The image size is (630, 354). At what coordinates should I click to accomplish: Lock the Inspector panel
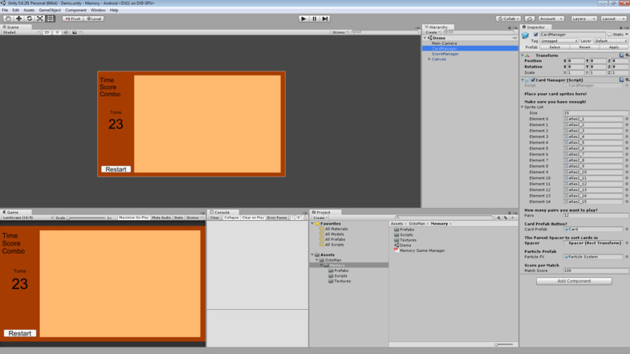pos(620,27)
